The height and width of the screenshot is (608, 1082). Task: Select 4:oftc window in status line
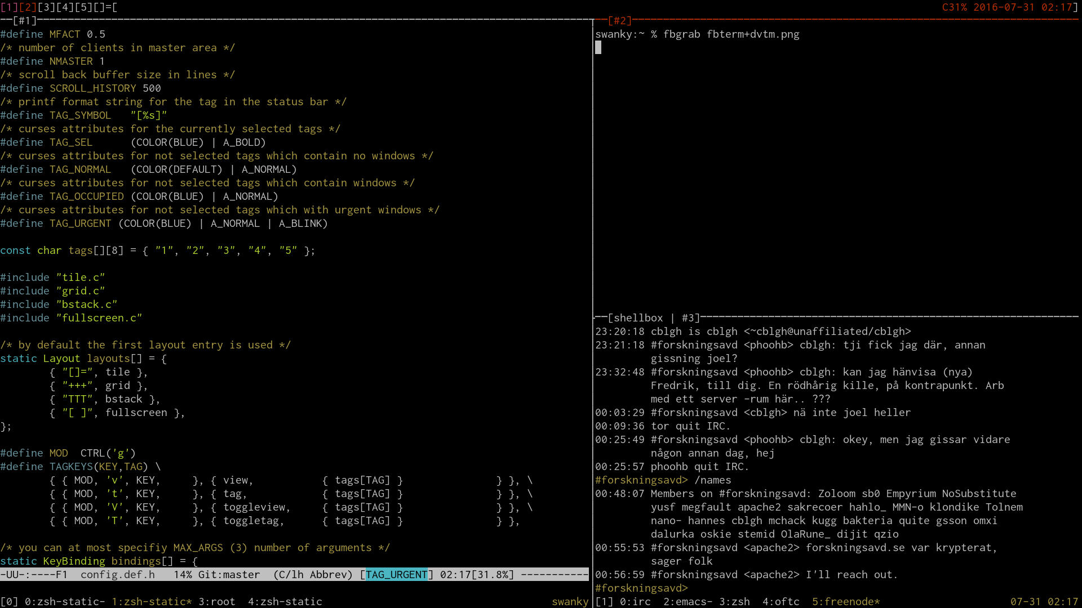781,602
